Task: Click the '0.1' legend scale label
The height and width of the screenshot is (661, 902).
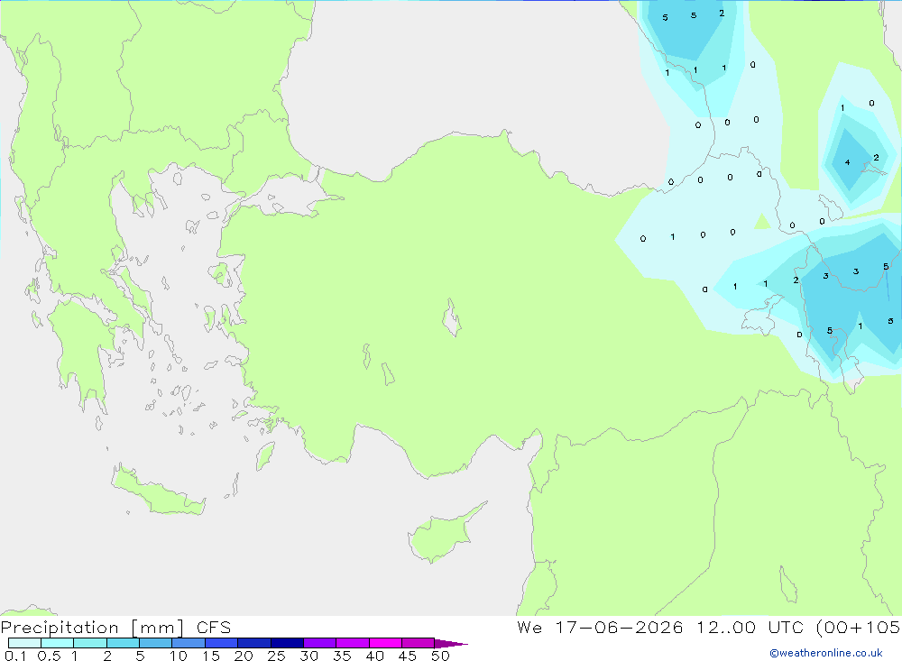Action: point(15,656)
